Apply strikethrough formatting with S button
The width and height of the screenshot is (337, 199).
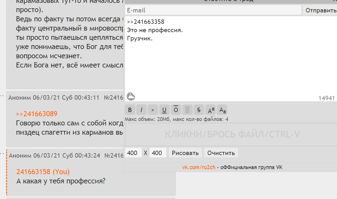tap(199, 110)
